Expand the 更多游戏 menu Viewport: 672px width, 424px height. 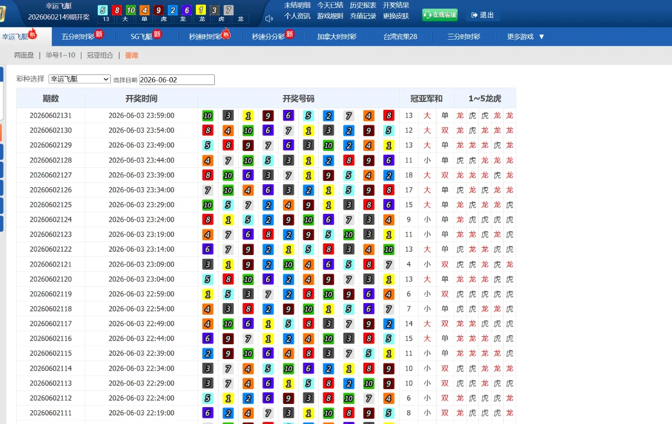coord(526,36)
